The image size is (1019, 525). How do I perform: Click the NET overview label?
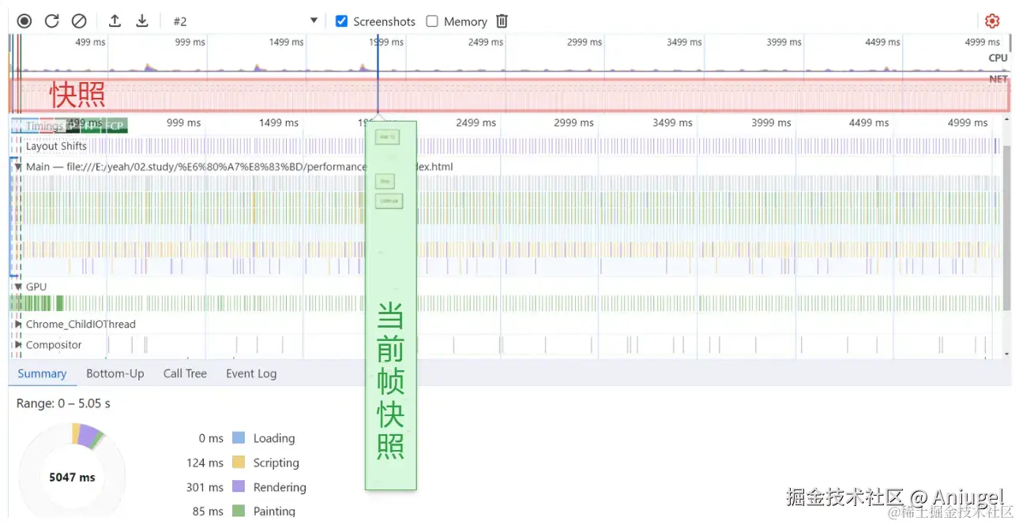tap(998, 79)
